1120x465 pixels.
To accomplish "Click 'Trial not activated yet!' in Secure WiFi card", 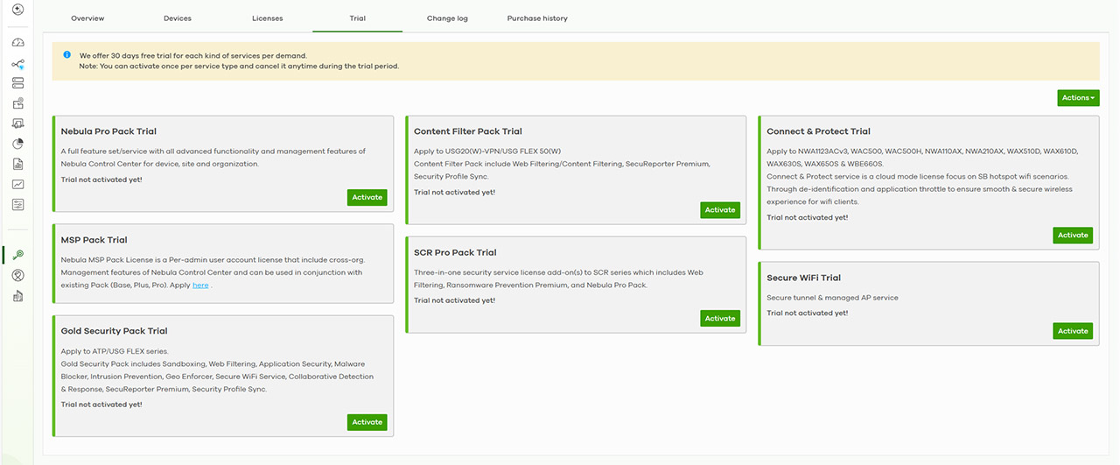I will coord(807,313).
